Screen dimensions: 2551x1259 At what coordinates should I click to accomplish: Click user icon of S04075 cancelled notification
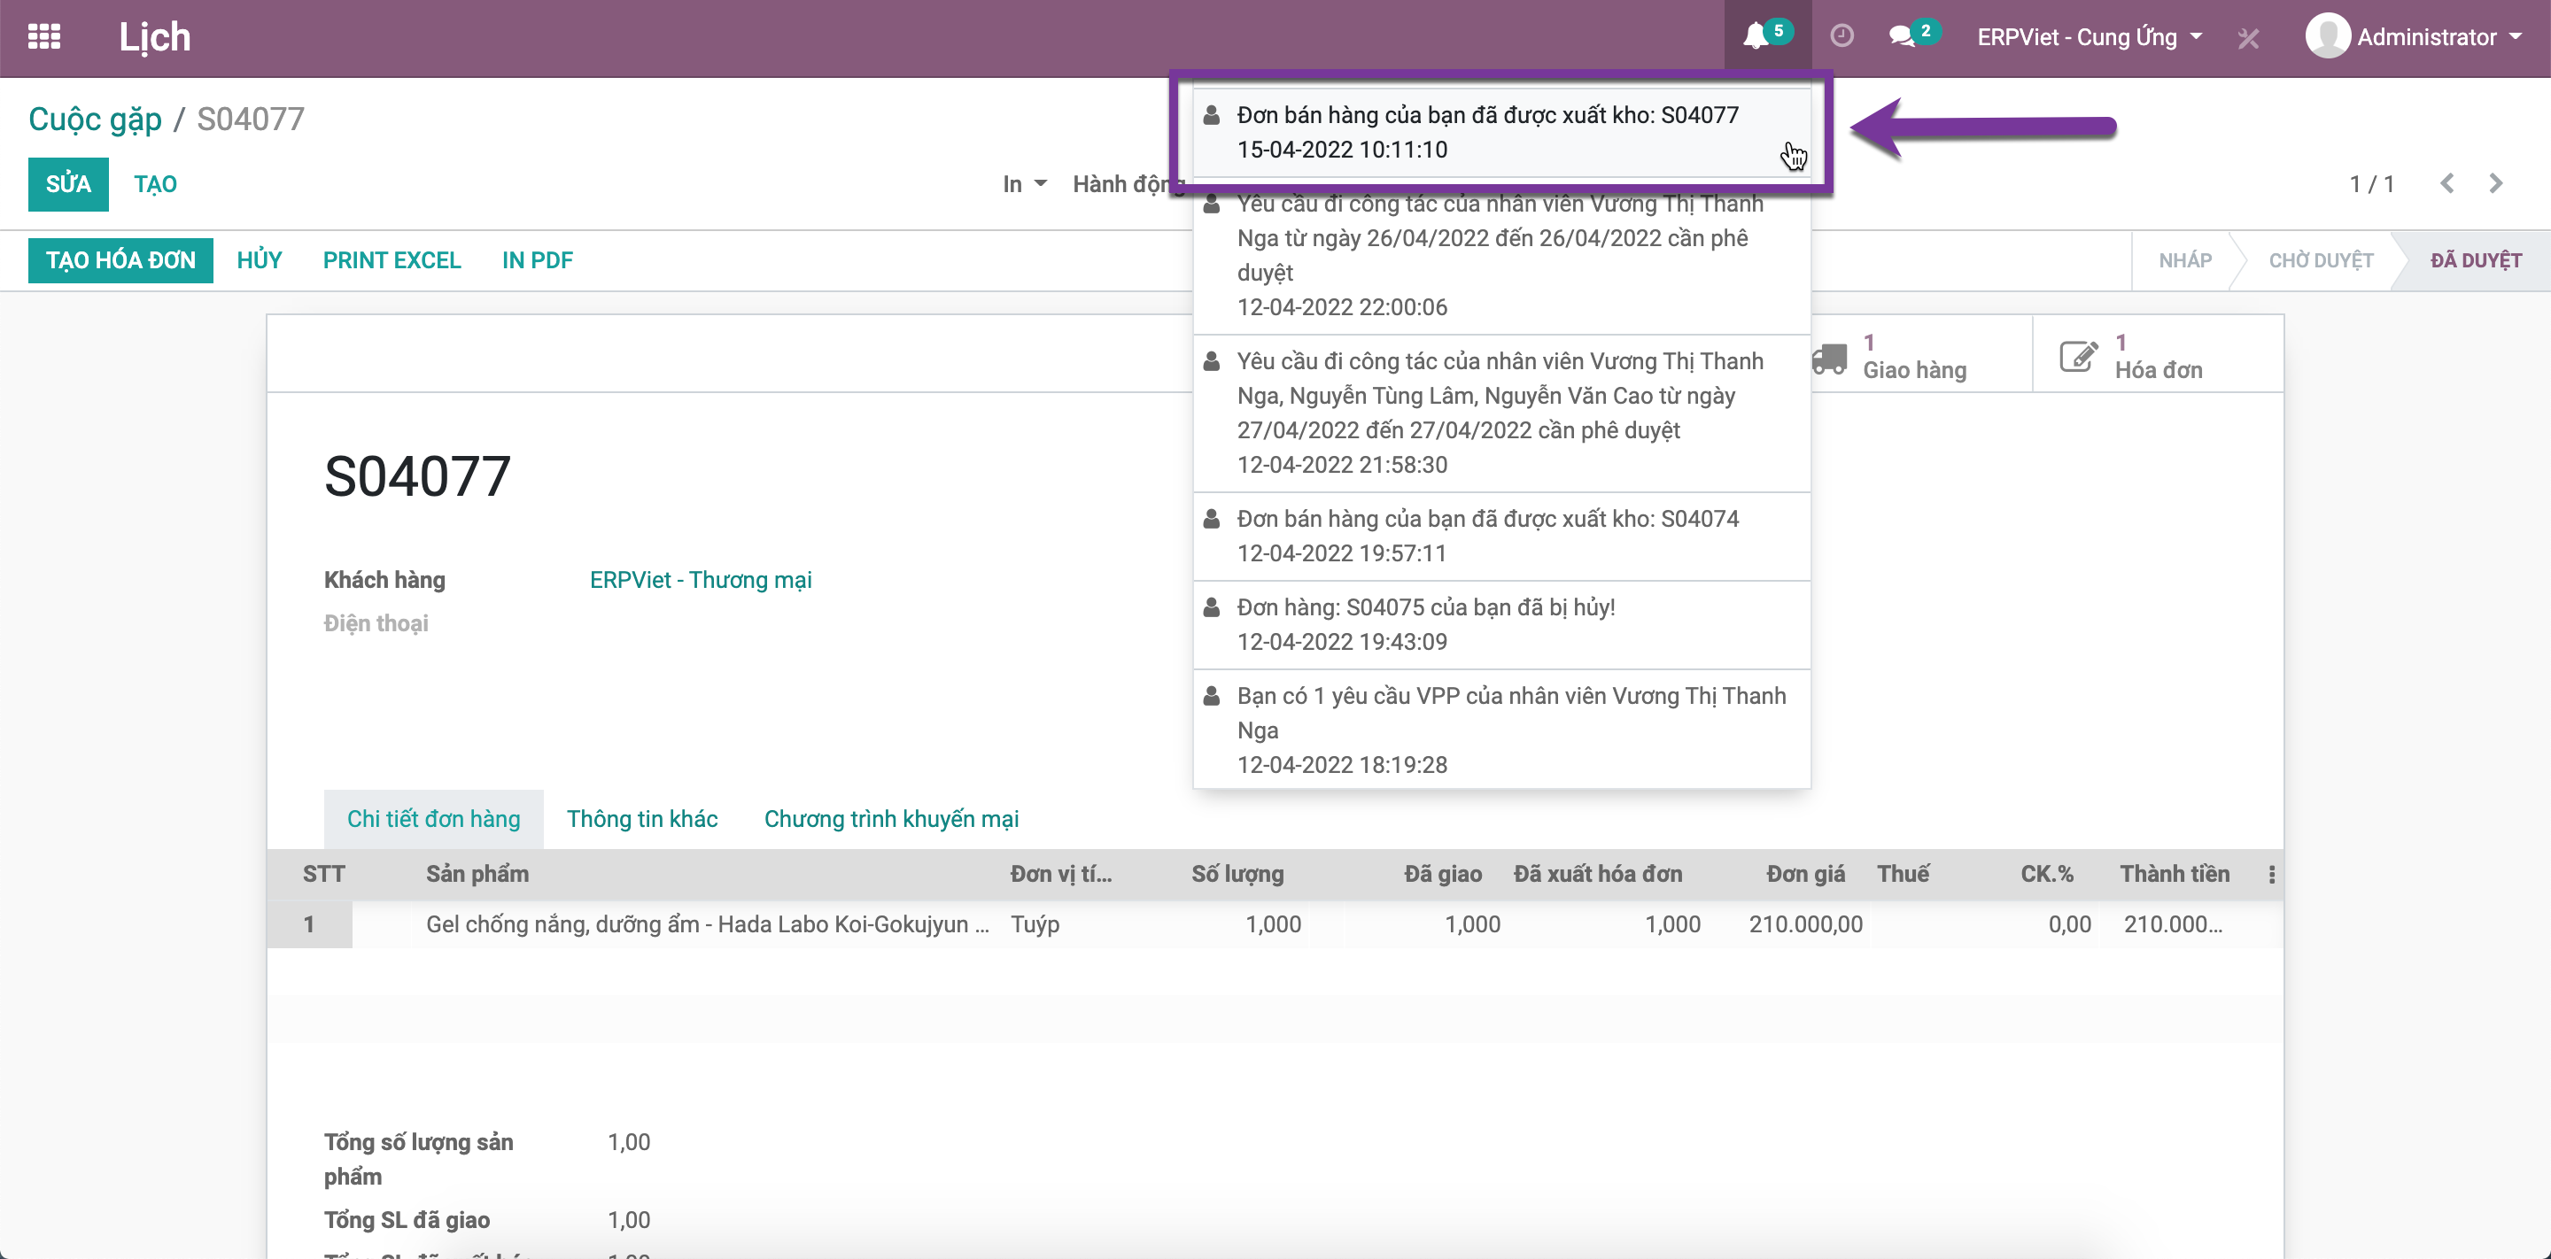point(1211,607)
